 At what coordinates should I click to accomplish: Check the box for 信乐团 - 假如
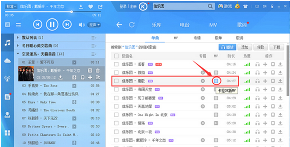pos(116,73)
